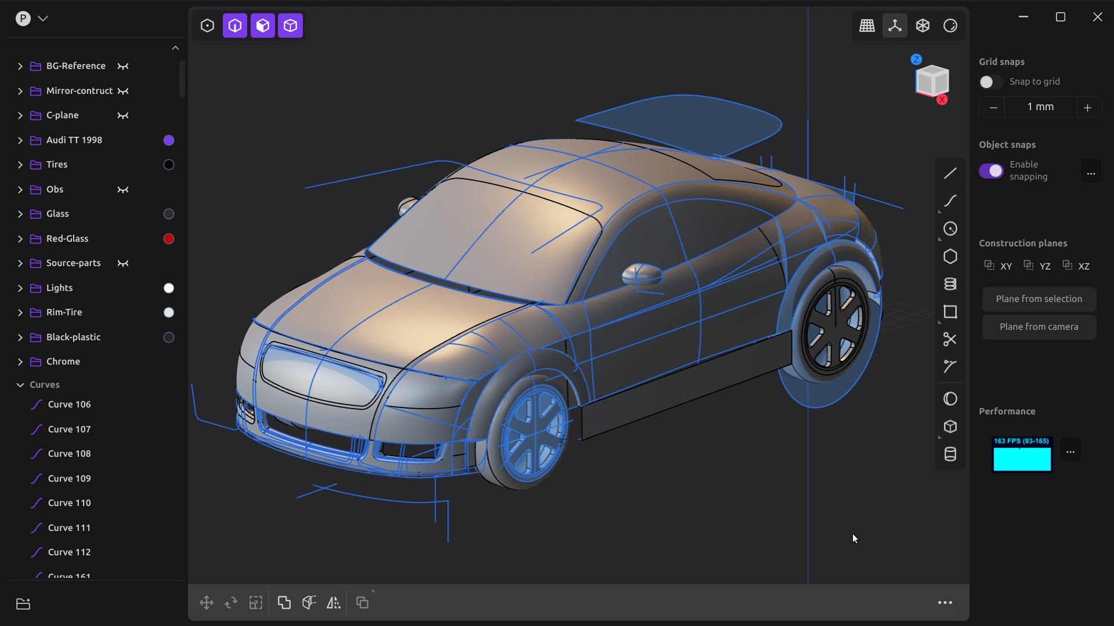
Task: Expand the Audi TT 1998 folder
Action: [20, 140]
